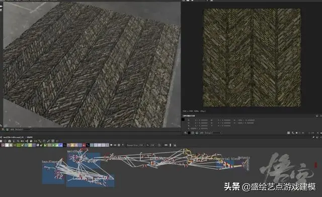The height and width of the screenshot is (197, 322).
Task: Click the camera icon in graph top toolbar
Action: tap(10, 141)
